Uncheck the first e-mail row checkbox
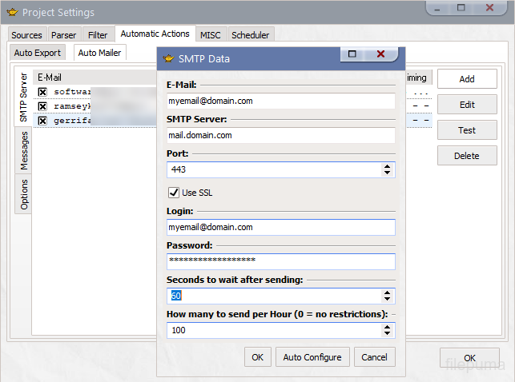515x382 pixels. [43, 92]
